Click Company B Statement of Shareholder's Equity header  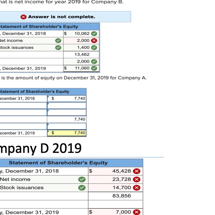(x=50, y=27)
